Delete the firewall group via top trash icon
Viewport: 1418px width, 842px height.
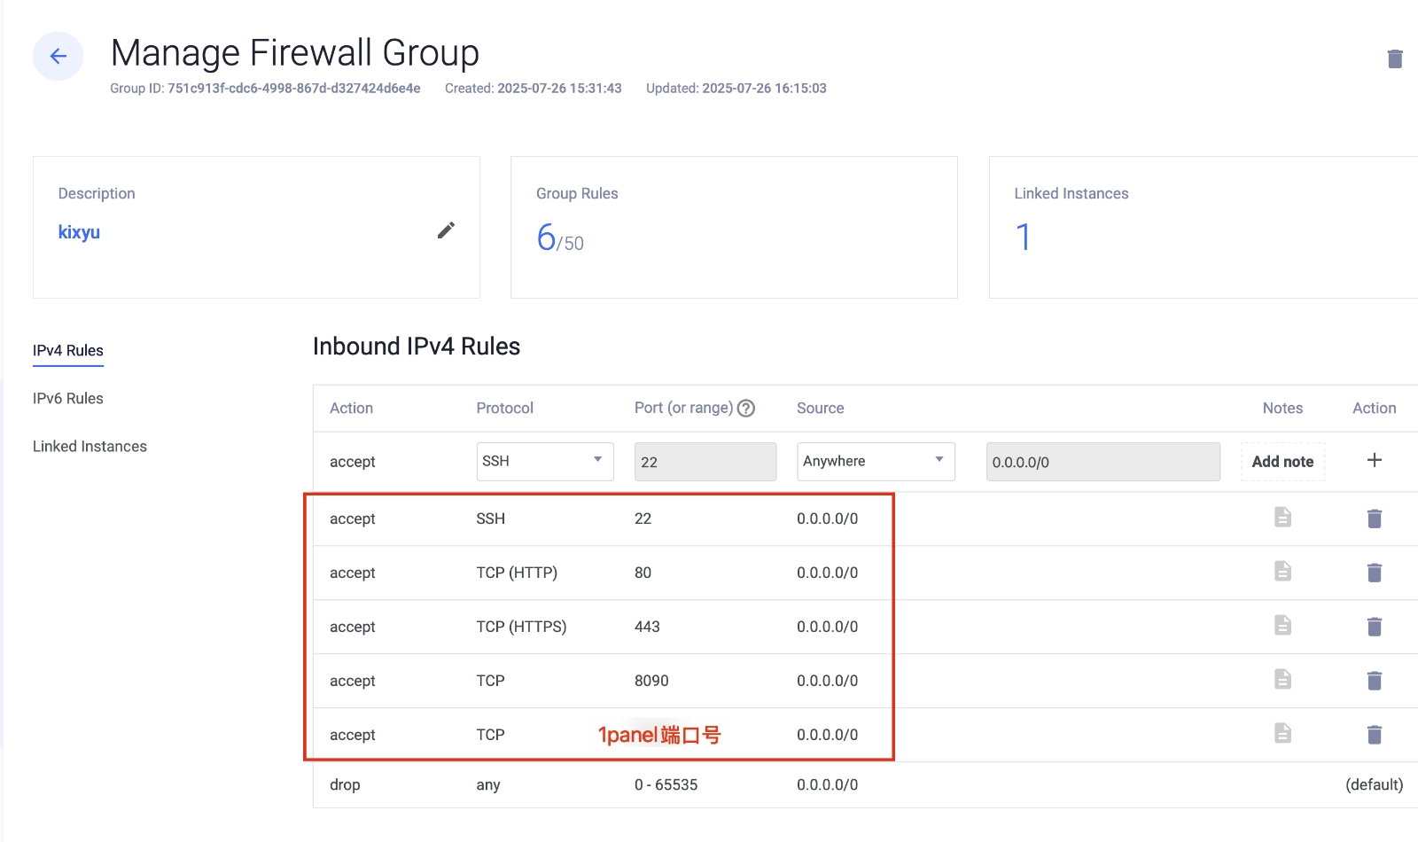point(1394,58)
